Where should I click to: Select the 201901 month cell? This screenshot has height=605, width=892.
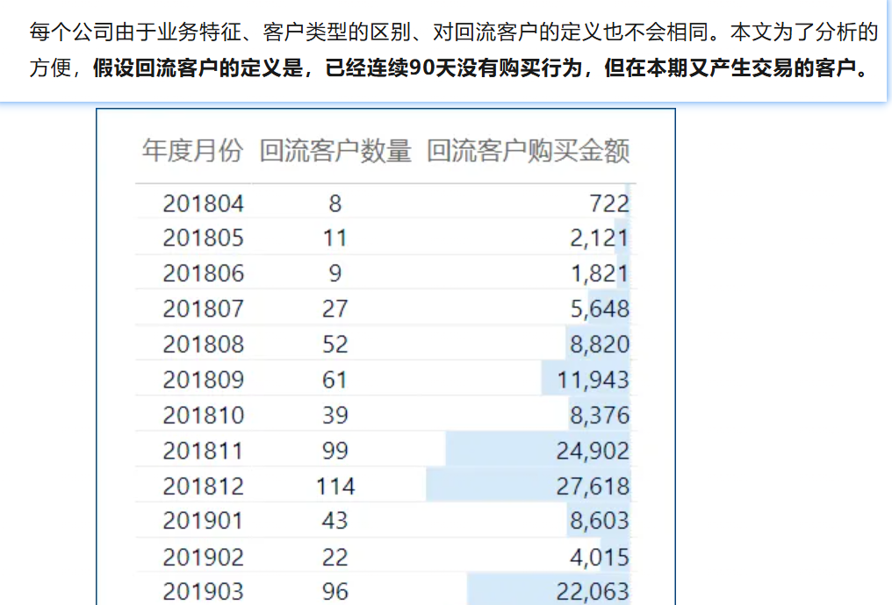coord(203,521)
